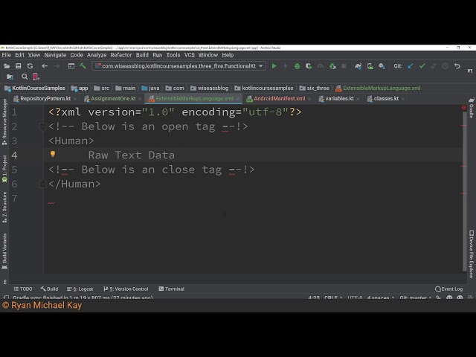
Task: Open the Tools menu
Action: 173,55
